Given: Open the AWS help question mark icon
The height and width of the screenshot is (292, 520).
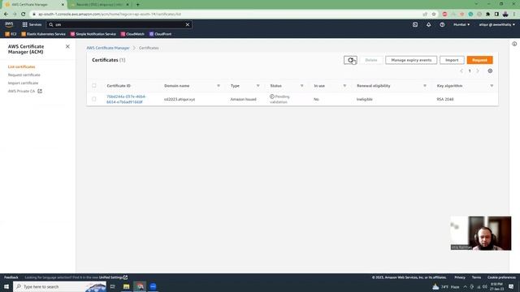Looking at the screenshot, I should [442, 24].
